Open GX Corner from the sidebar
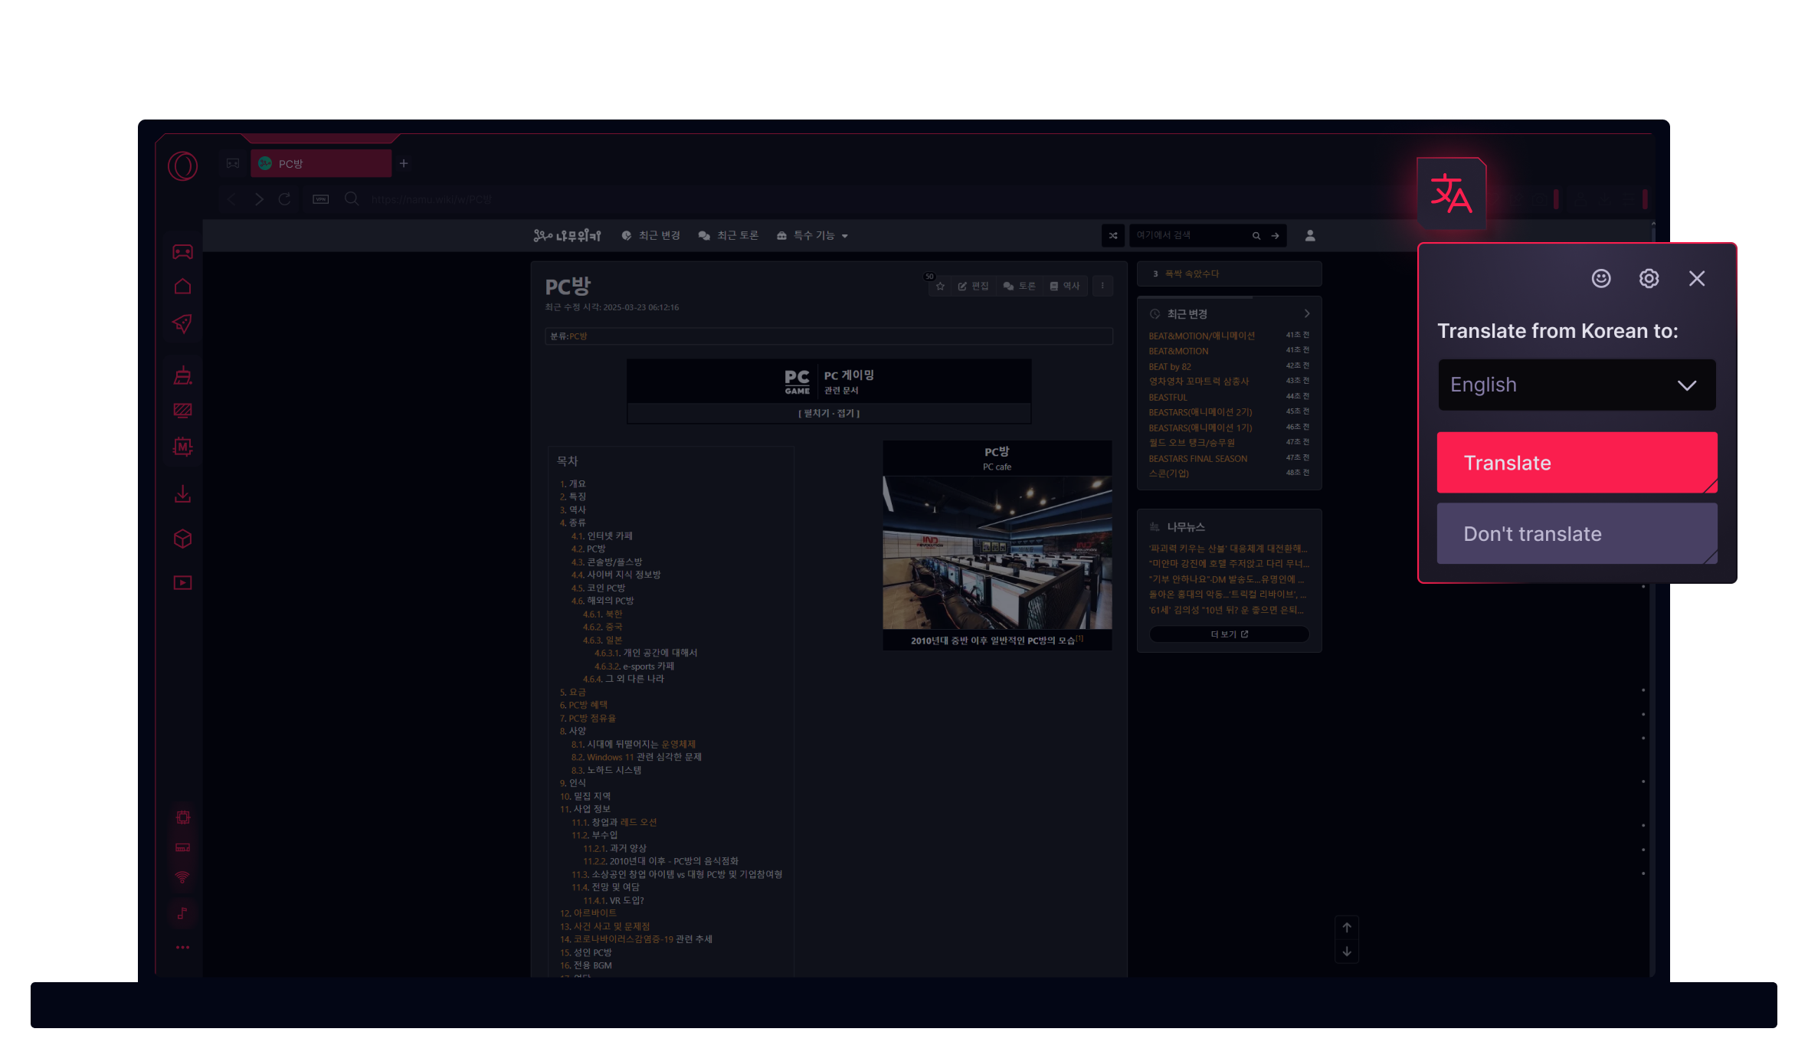The width and height of the screenshot is (1808, 1045). click(x=182, y=251)
